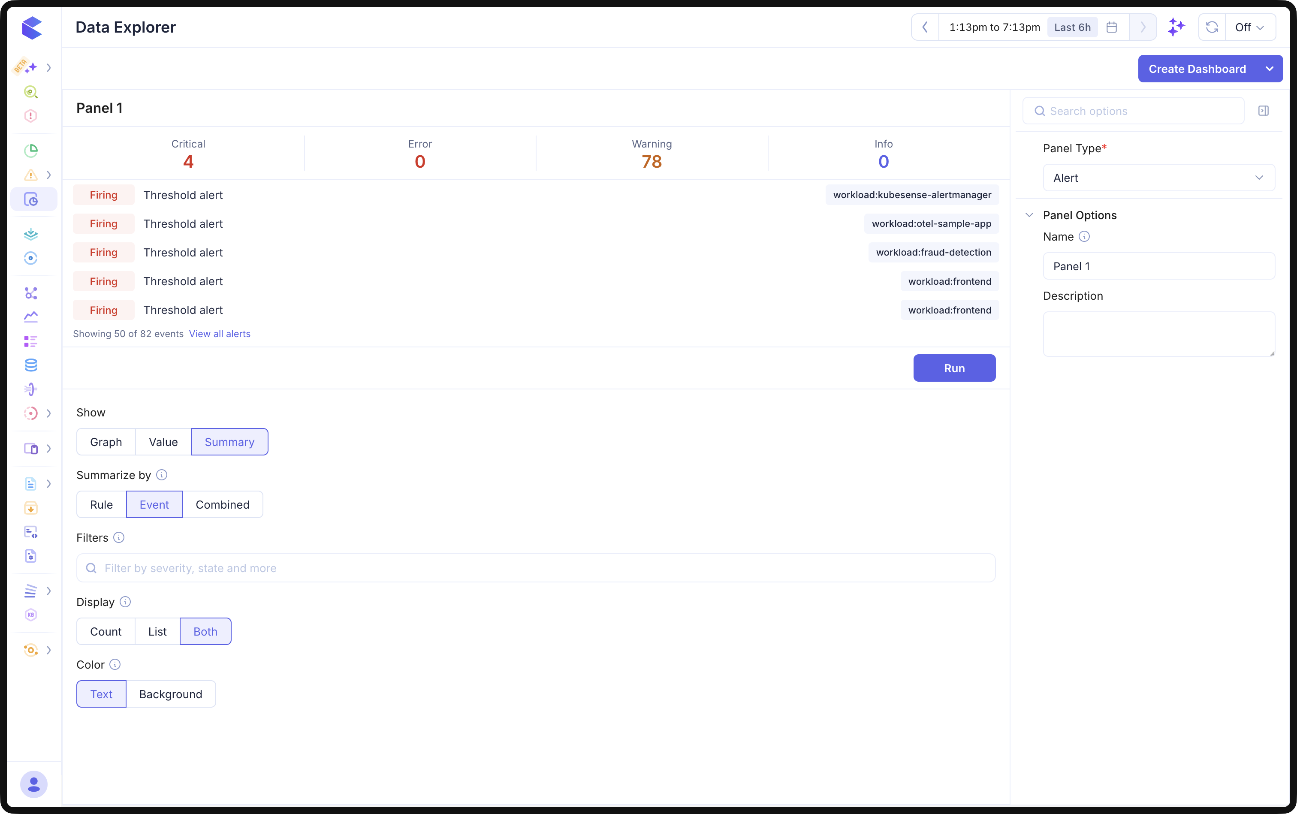Open the KB hexagon sidebar icon
The image size is (1297, 814).
[31, 615]
